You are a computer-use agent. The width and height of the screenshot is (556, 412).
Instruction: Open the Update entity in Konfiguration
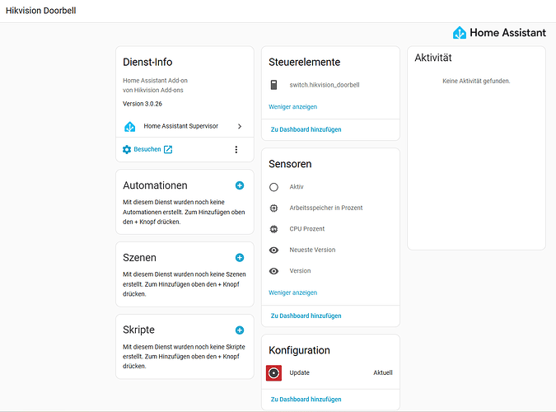pos(330,372)
